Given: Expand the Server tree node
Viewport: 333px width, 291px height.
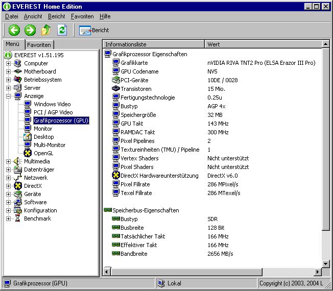Looking at the screenshot, I should coord(8,88).
